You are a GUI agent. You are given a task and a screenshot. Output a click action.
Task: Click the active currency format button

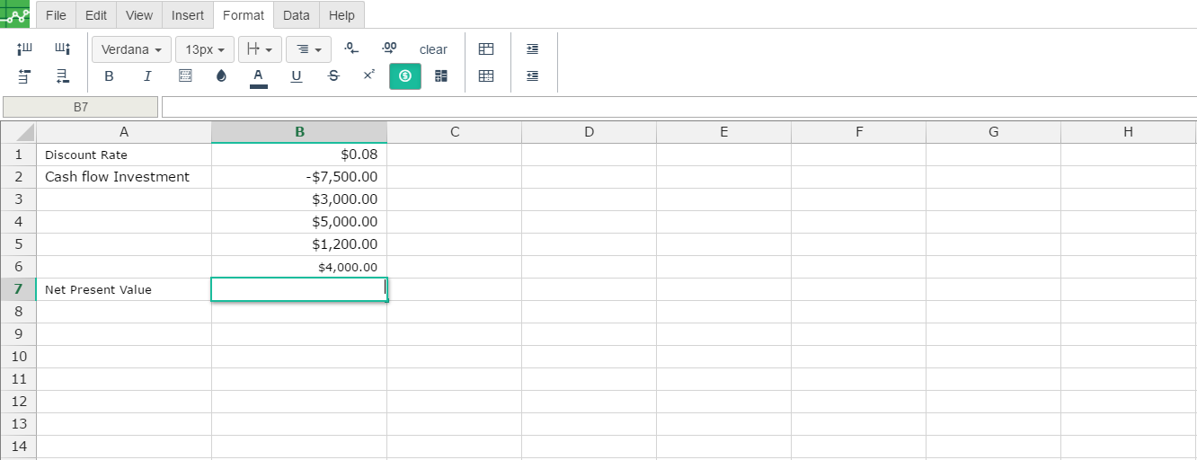point(404,76)
